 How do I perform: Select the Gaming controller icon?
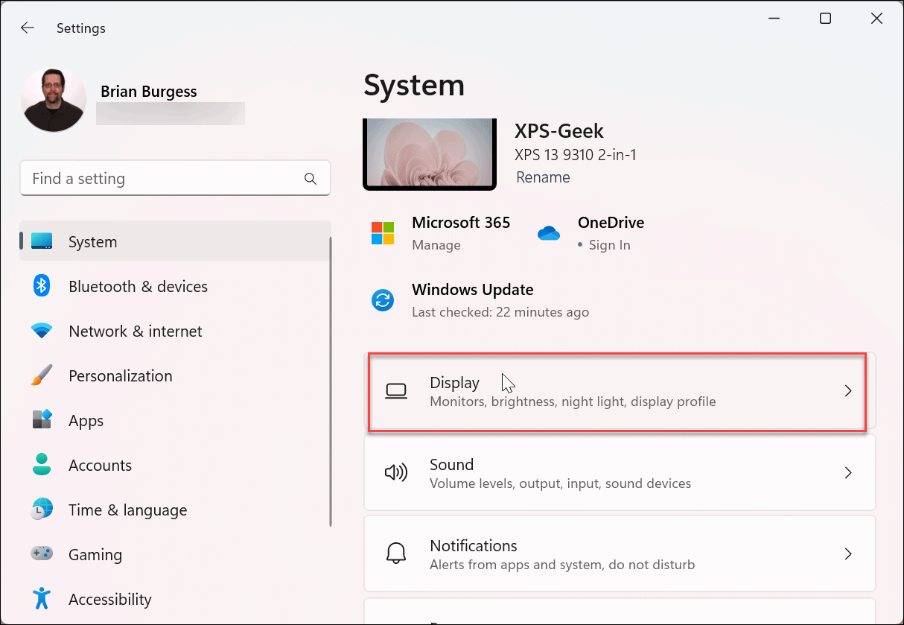click(x=42, y=553)
